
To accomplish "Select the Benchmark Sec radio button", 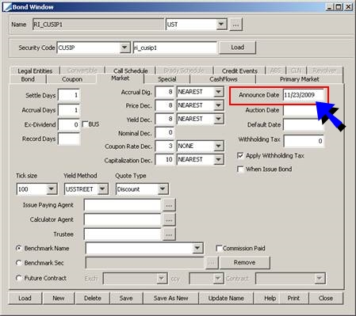I will (19, 263).
